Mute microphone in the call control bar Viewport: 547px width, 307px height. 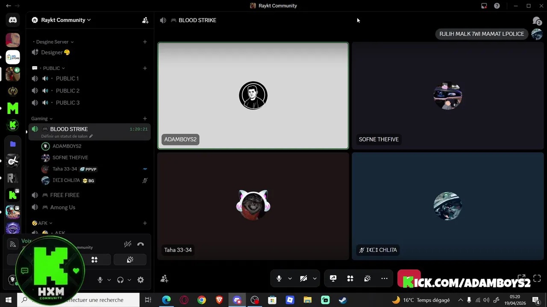point(279,278)
